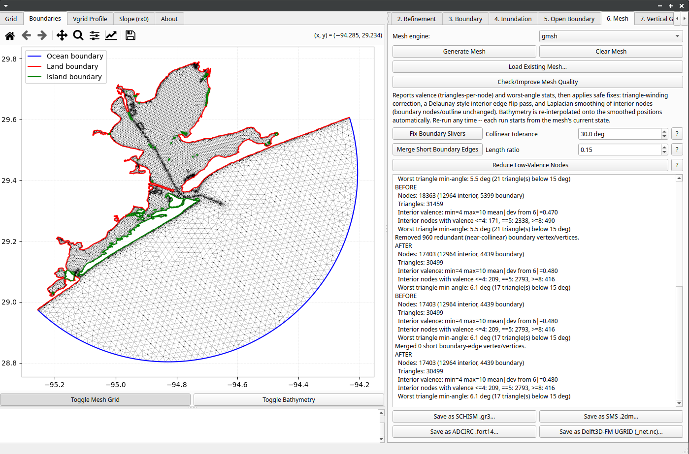Open Mesh engine gmsh dropdown
This screenshot has height=454, width=689.
pyautogui.click(x=611, y=36)
